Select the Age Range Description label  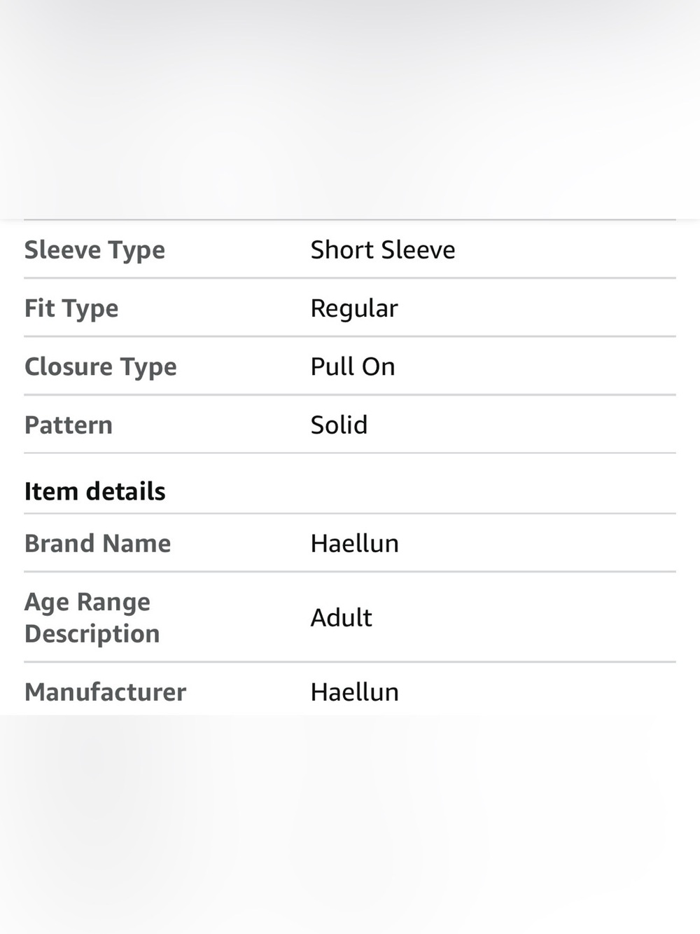(x=92, y=617)
